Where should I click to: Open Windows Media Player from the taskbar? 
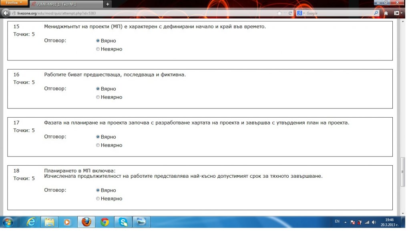click(x=67, y=222)
